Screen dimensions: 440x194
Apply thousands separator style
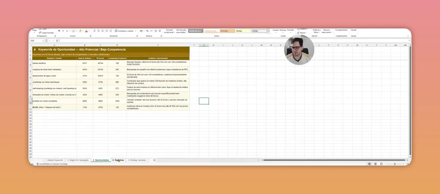pos(151,31)
